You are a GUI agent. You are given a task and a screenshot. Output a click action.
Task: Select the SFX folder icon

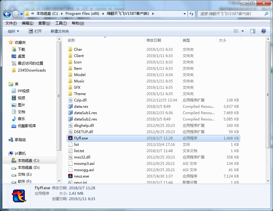point(70,88)
